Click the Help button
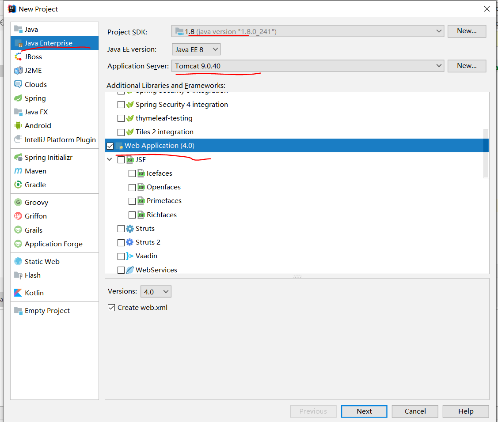 [x=466, y=411]
